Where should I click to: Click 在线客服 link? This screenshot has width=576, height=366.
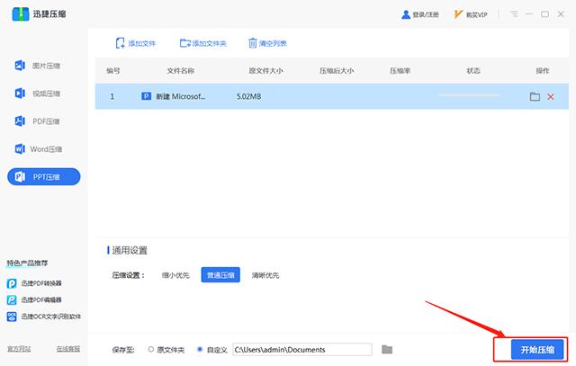[x=68, y=349]
